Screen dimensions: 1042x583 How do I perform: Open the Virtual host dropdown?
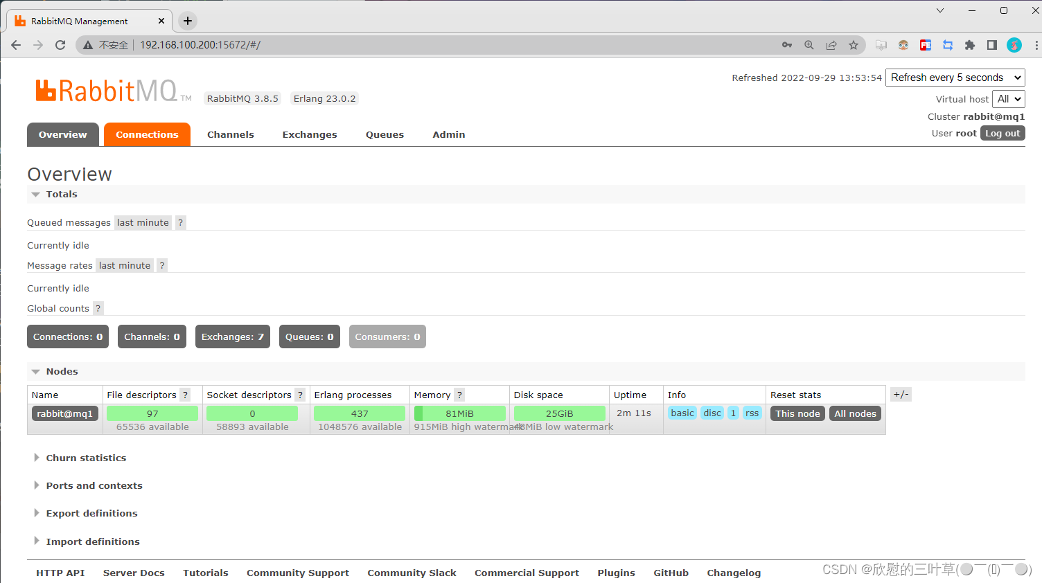[1009, 99]
